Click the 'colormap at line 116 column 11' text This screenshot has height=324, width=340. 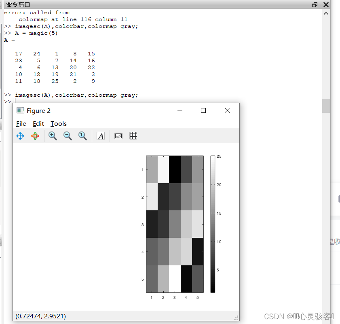pyautogui.click(x=73, y=19)
